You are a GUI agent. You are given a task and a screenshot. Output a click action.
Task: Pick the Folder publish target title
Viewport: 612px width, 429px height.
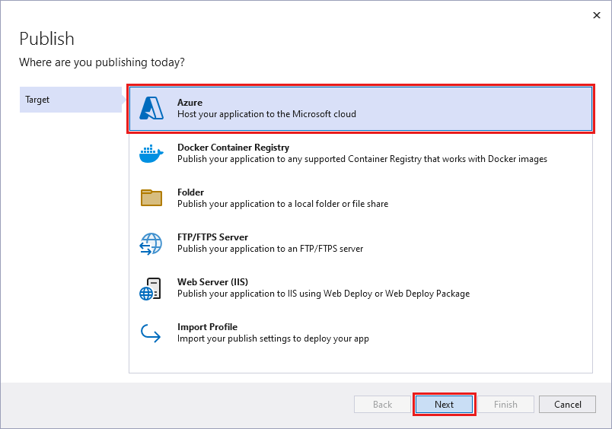coord(190,192)
